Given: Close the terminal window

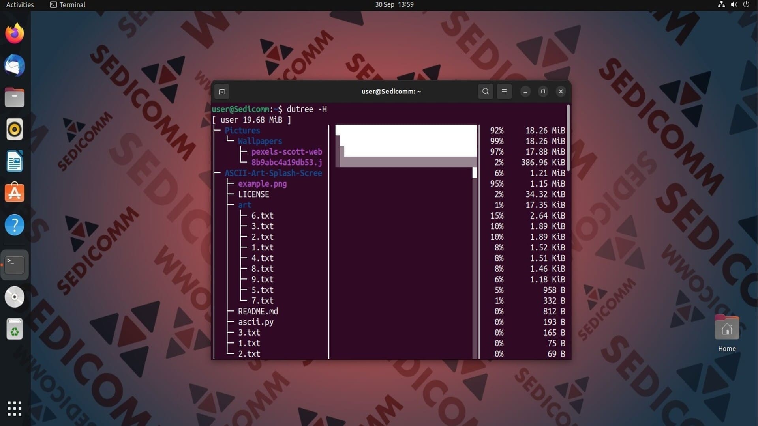Looking at the screenshot, I should click(561, 92).
